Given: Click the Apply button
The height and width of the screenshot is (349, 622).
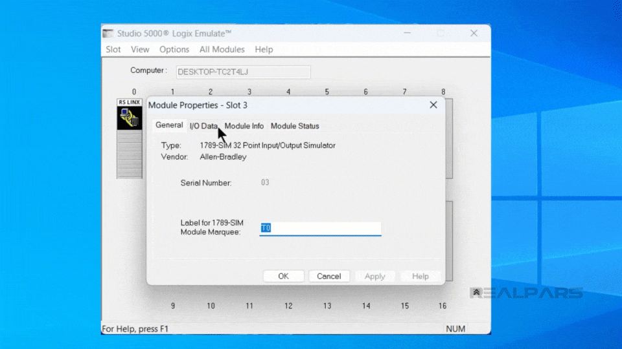Looking at the screenshot, I should [x=375, y=276].
